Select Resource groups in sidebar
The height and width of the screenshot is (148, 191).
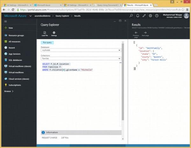[16, 35]
